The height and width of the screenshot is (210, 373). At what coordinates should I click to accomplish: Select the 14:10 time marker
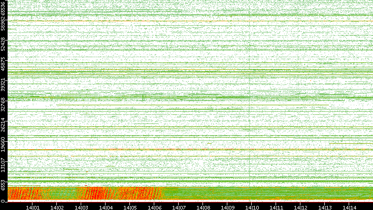coord(252,206)
